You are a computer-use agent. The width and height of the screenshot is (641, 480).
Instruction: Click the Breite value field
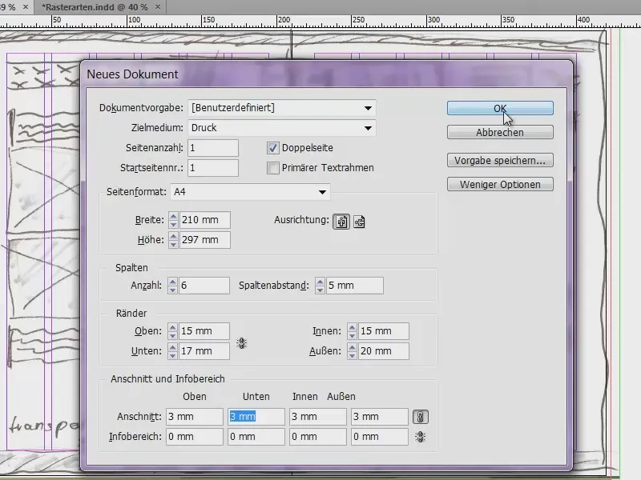click(x=204, y=220)
